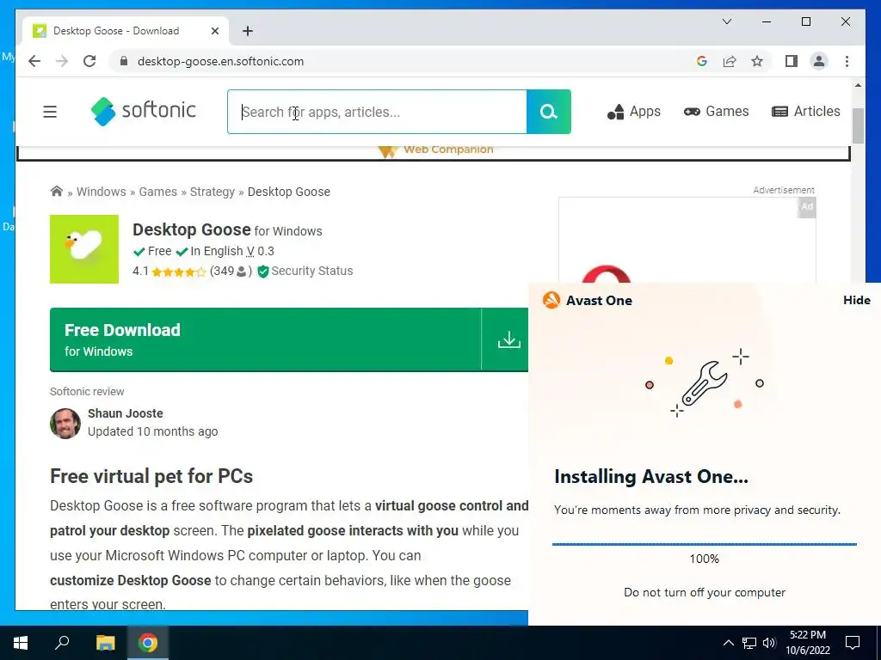Click the address bar URL
Viewport: 881px width, 660px height.
pyautogui.click(x=220, y=61)
